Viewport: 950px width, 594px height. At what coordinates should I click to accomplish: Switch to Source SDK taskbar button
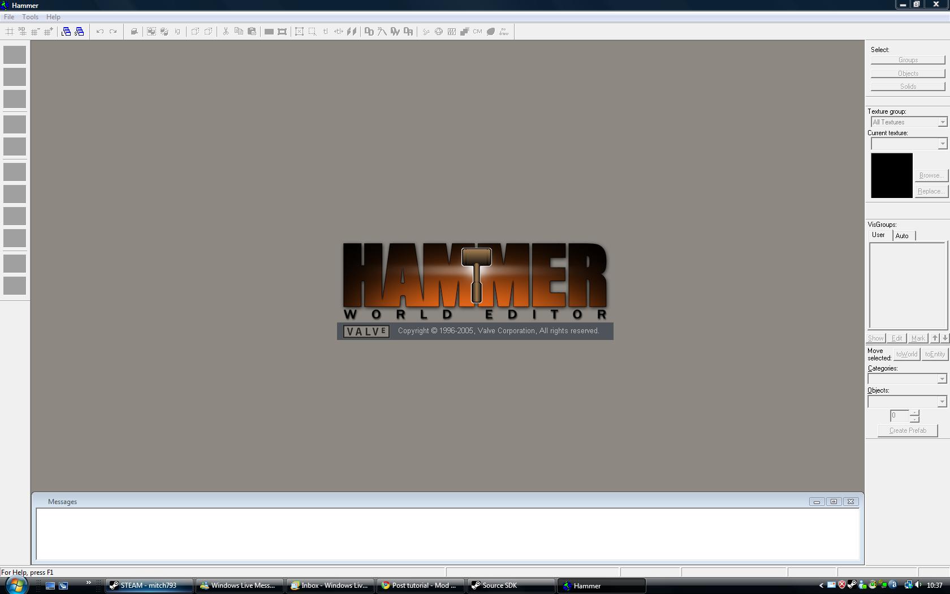[x=511, y=586]
